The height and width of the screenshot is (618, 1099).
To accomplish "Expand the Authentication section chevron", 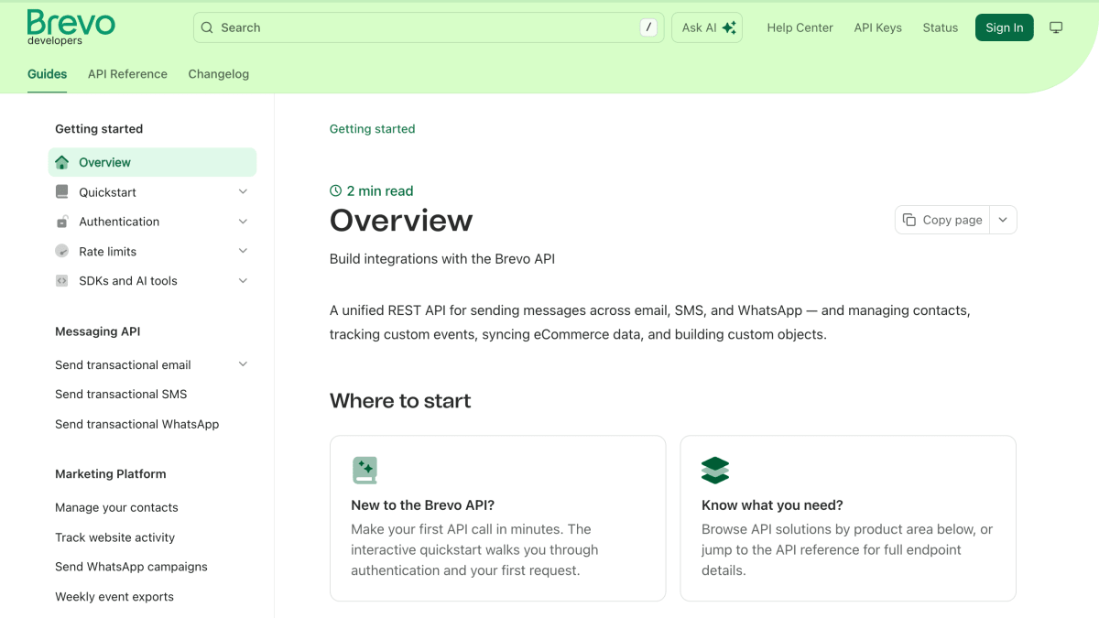I will tap(243, 222).
